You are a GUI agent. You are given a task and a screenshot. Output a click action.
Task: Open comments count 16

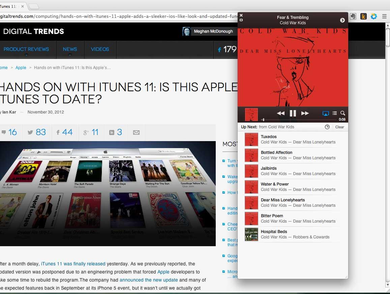(x=9, y=132)
